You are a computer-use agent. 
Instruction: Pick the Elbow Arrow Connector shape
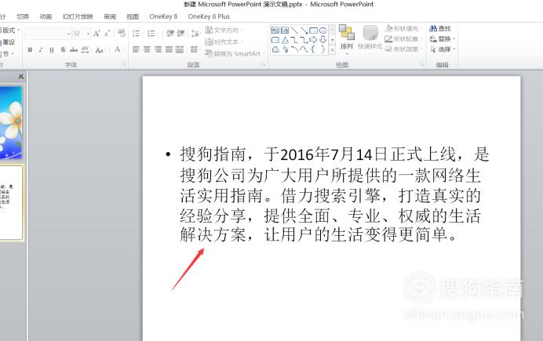(x=304, y=40)
